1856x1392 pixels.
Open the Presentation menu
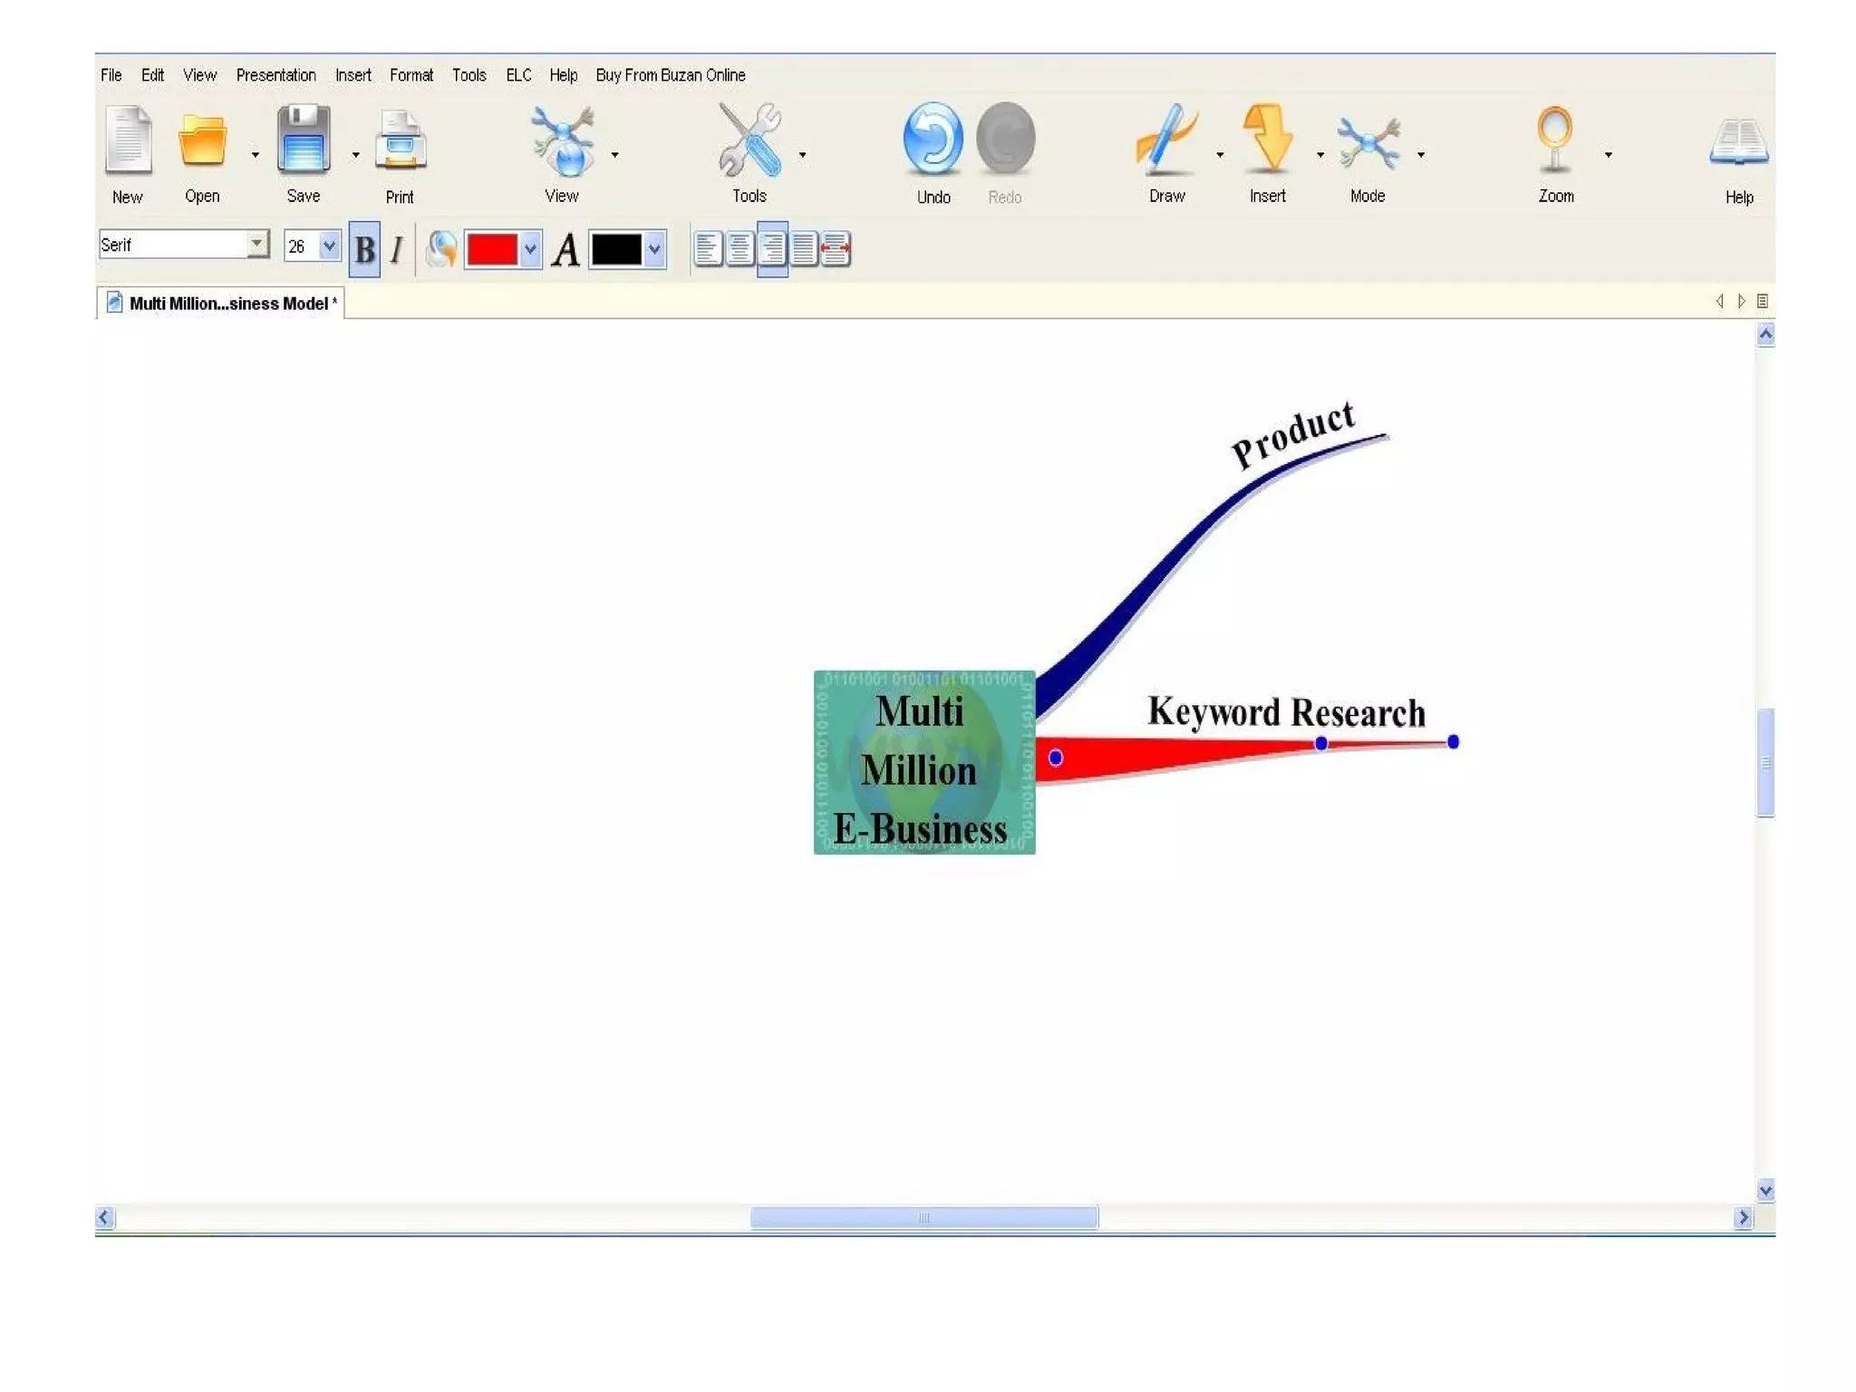coord(275,75)
